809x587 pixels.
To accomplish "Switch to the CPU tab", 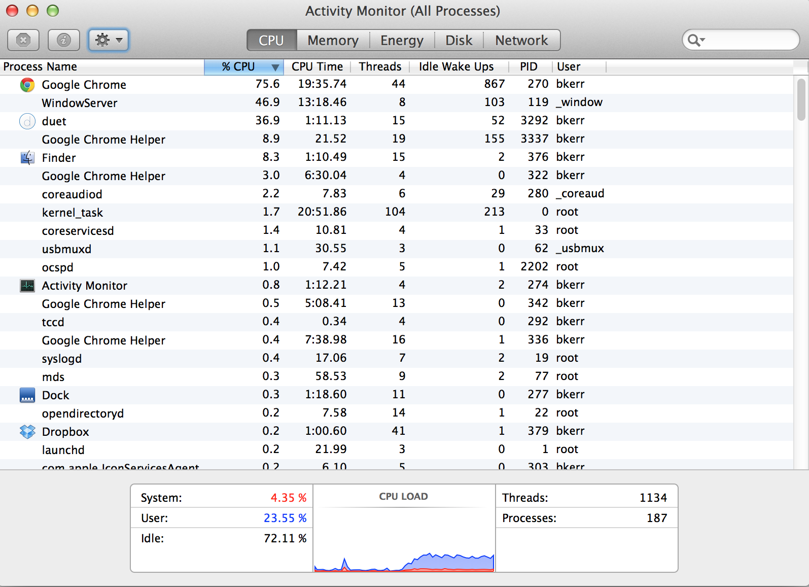I will pyautogui.click(x=271, y=40).
